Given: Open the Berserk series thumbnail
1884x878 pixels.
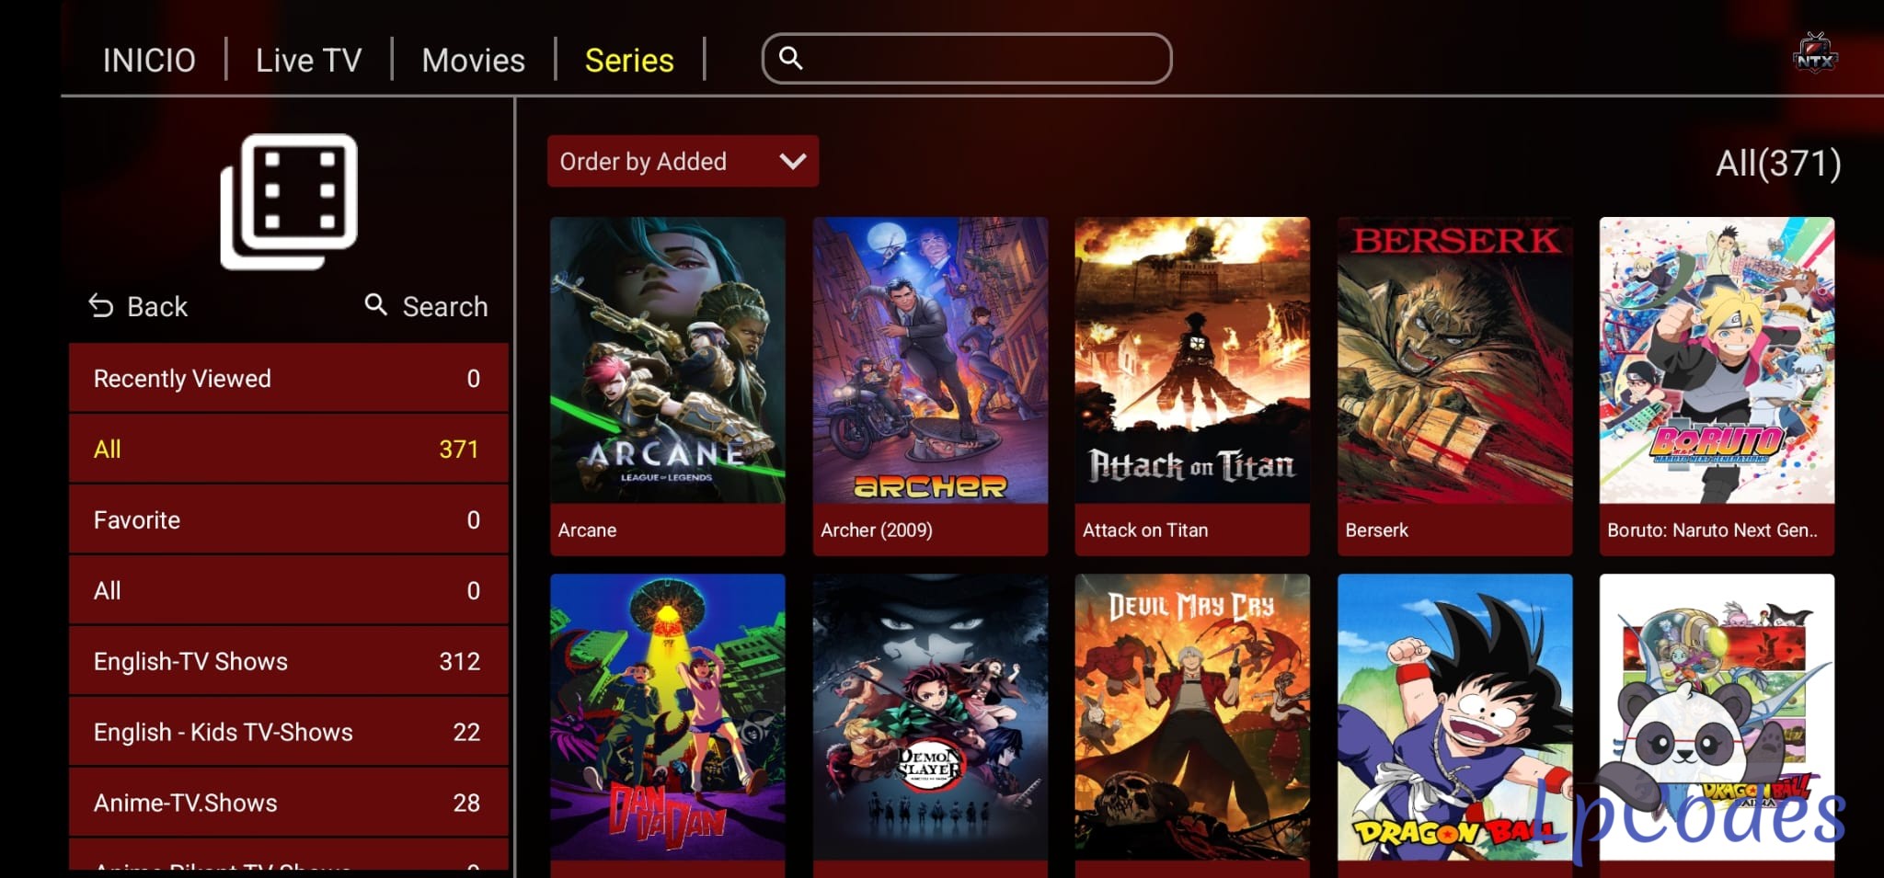Looking at the screenshot, I should tap(1454, 386).
